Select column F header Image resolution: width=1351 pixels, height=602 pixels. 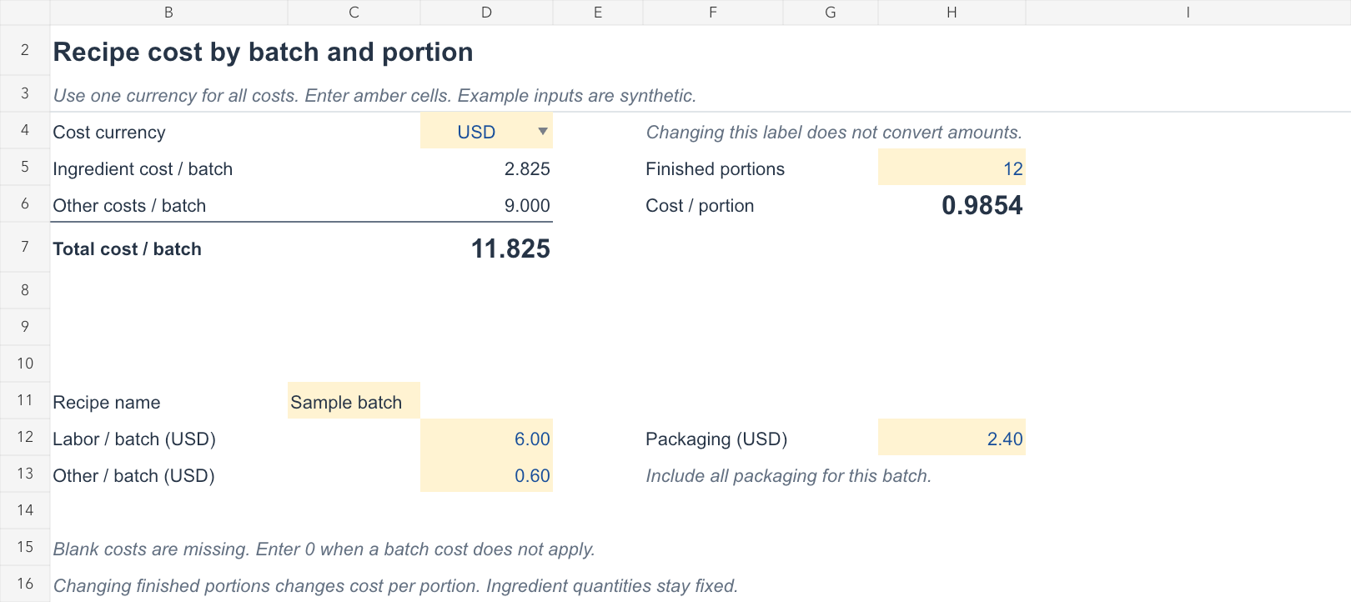[713, 13]
